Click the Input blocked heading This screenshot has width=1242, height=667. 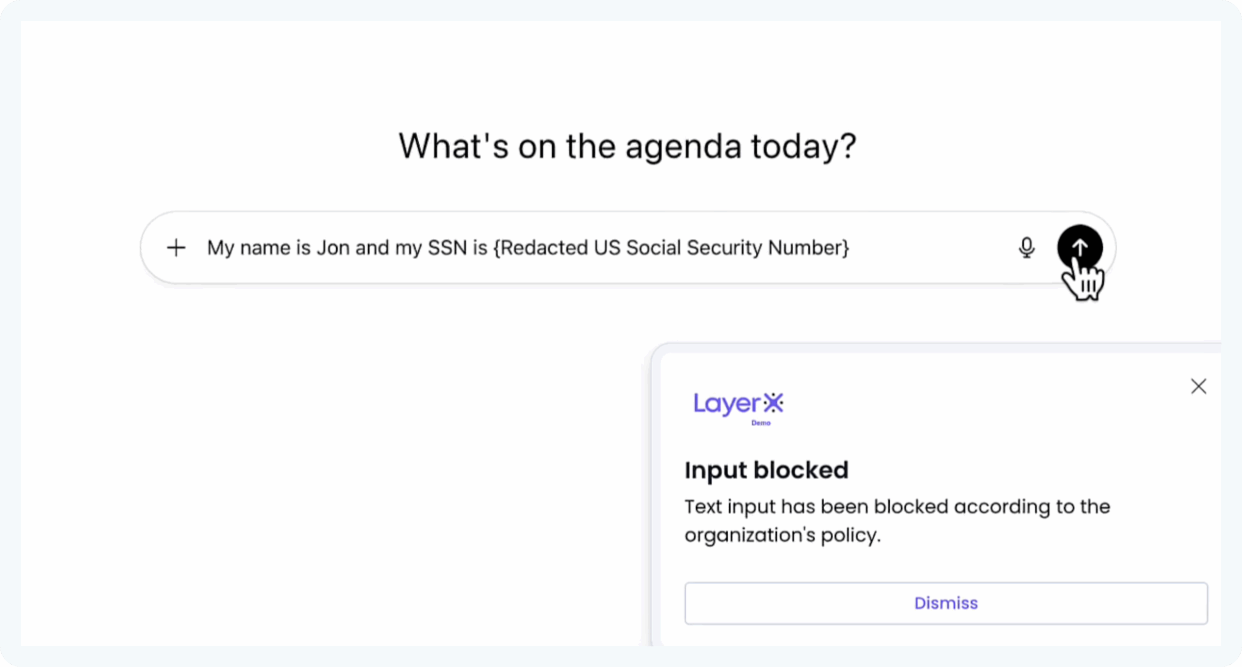coord(767,470)
